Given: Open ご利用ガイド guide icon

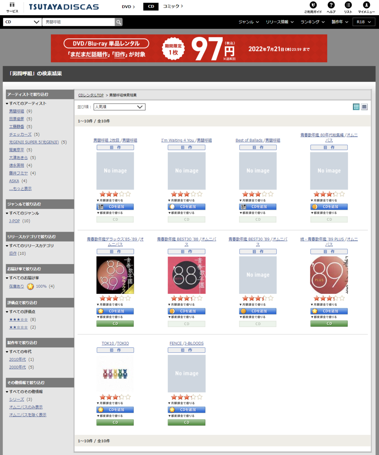Looking at the screenshot, I should (313, 5).
